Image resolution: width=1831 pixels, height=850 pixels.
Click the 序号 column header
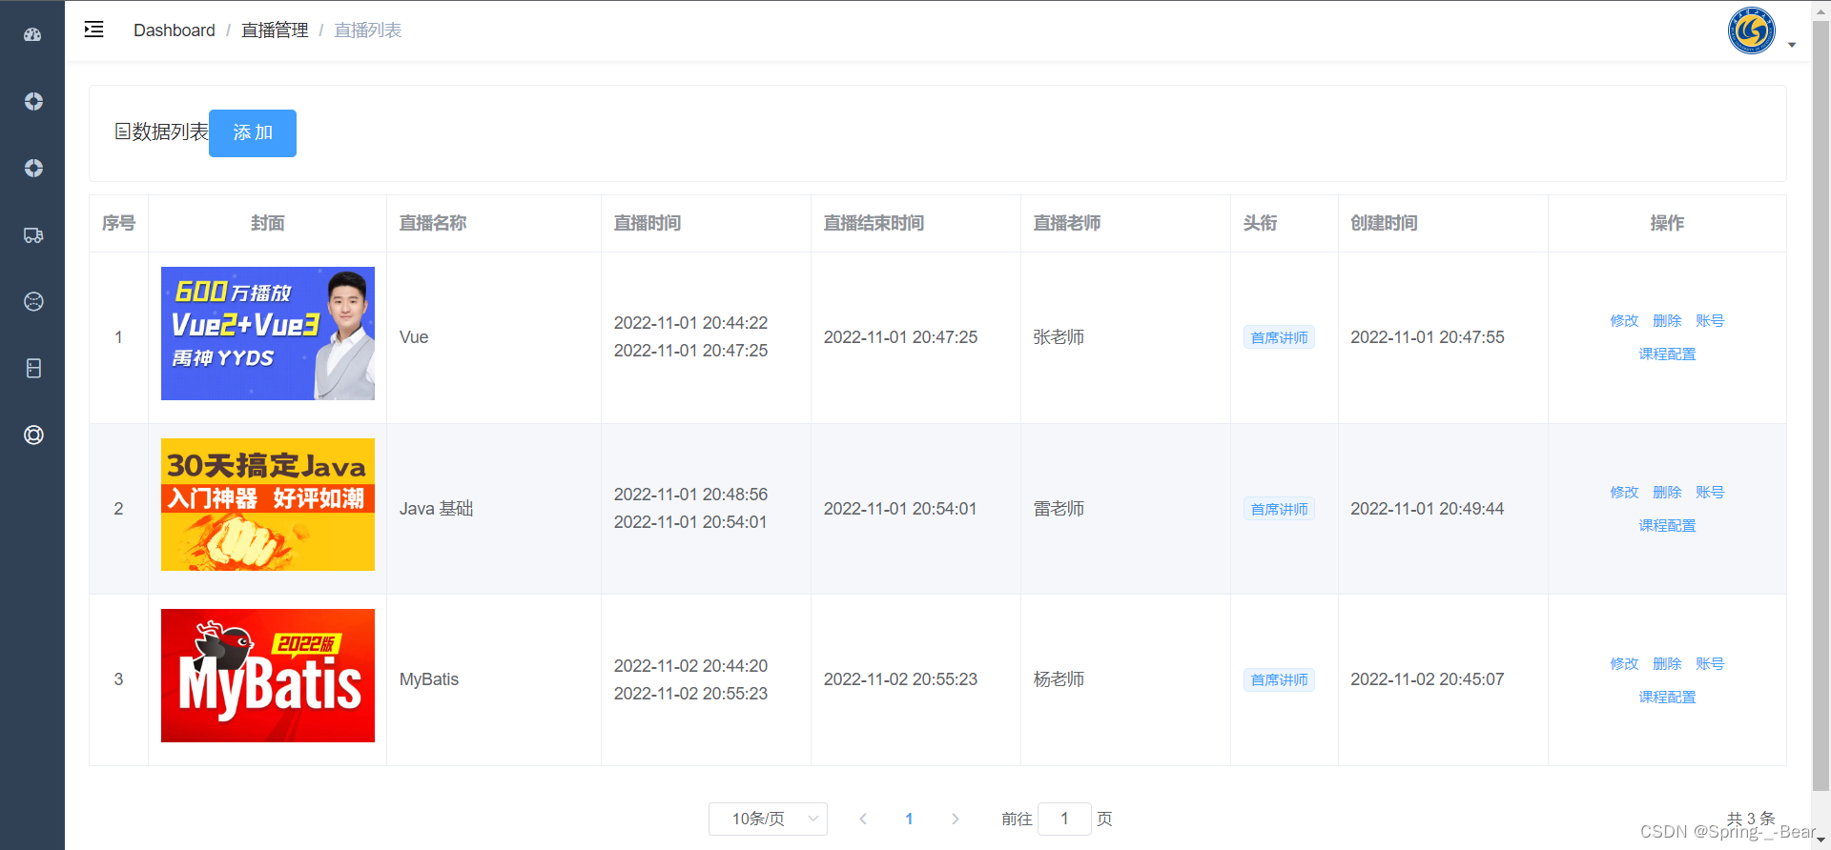[119, 223]
